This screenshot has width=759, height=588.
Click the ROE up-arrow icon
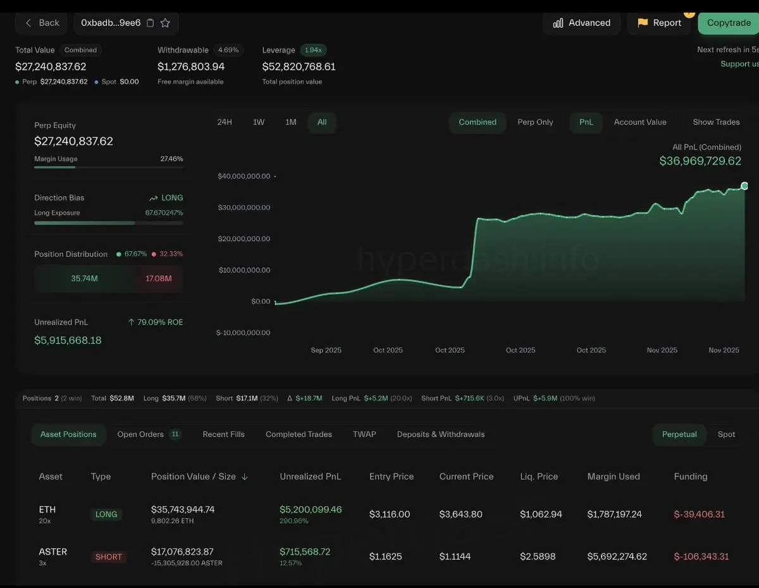(x=131, y=322)
